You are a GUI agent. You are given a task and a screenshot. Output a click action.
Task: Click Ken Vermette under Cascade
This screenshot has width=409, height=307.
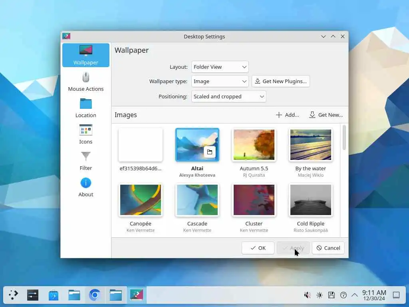click(197, 230)
